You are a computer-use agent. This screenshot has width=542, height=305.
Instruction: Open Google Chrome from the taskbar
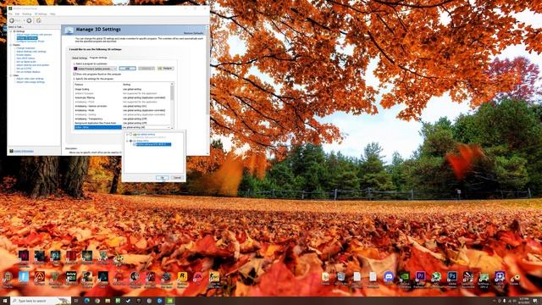point(97,301)
